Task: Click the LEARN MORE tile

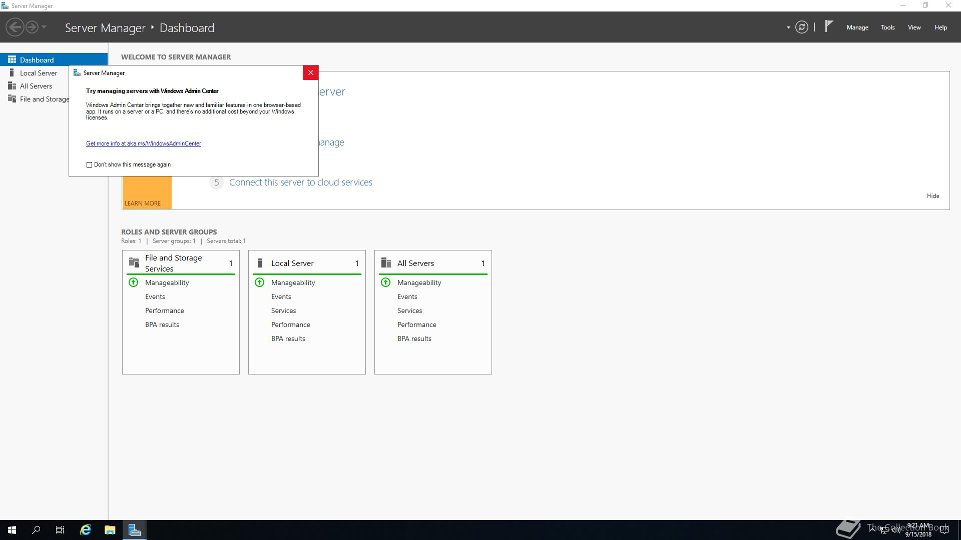Action: pyautogui.click(x=147, y=192)
